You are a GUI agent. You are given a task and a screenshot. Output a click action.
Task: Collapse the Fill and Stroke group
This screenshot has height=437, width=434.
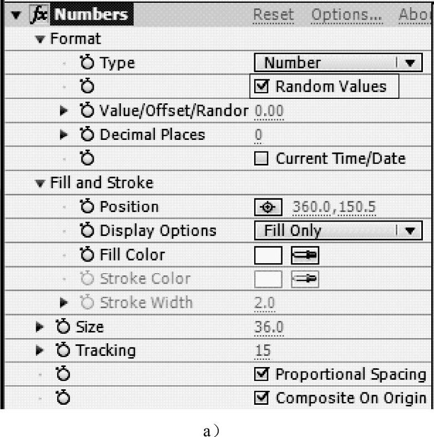pyautogui.click(x=38, y=183)
